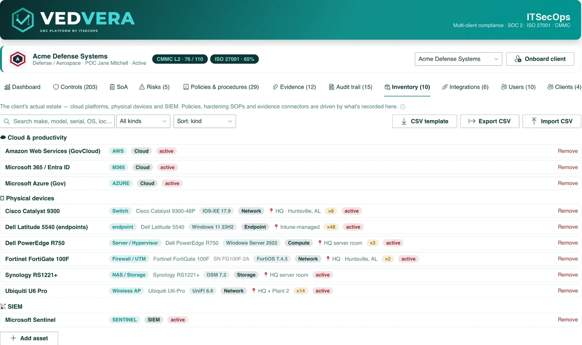Click the Audit trail log icon
Image resolution: width=582 pixels, height=345 pixels.
click(x=331, y=87)
